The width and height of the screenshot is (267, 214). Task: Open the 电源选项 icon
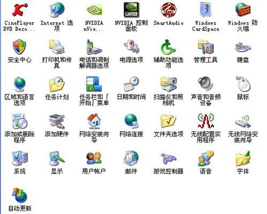click(131, 47)
